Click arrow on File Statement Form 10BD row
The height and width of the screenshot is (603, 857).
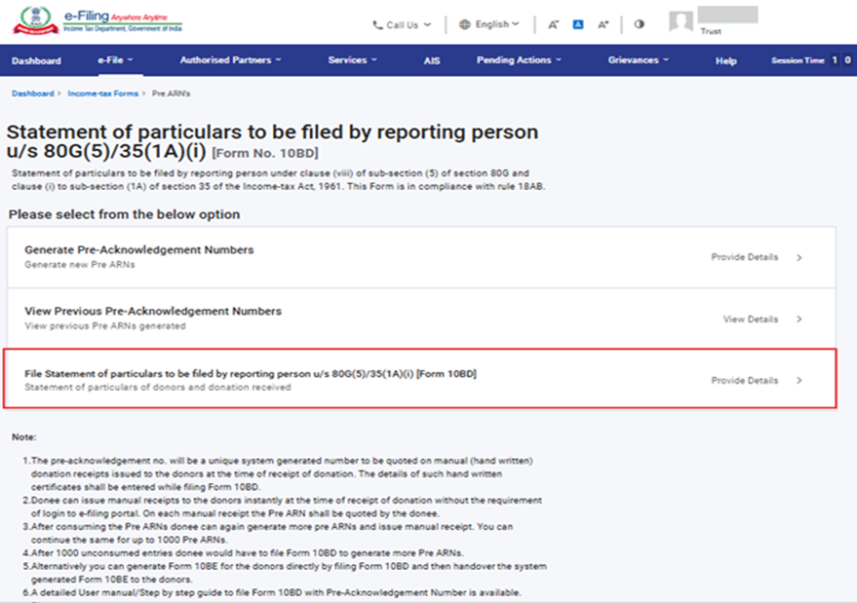799,380
